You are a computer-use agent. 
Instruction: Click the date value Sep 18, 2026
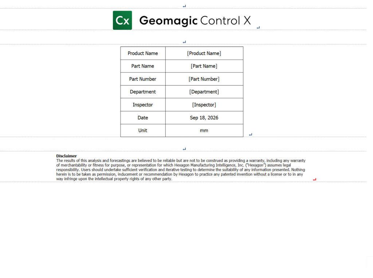(204, 118)
